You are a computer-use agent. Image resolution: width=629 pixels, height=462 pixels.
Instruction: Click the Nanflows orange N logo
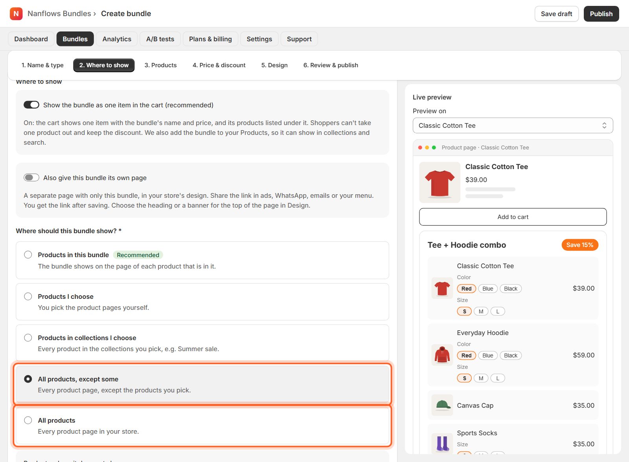pos(16,14)
